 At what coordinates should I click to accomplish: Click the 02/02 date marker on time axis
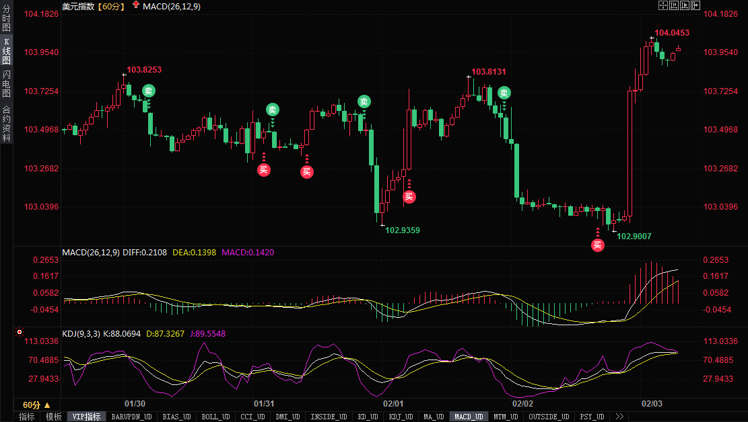522,404
